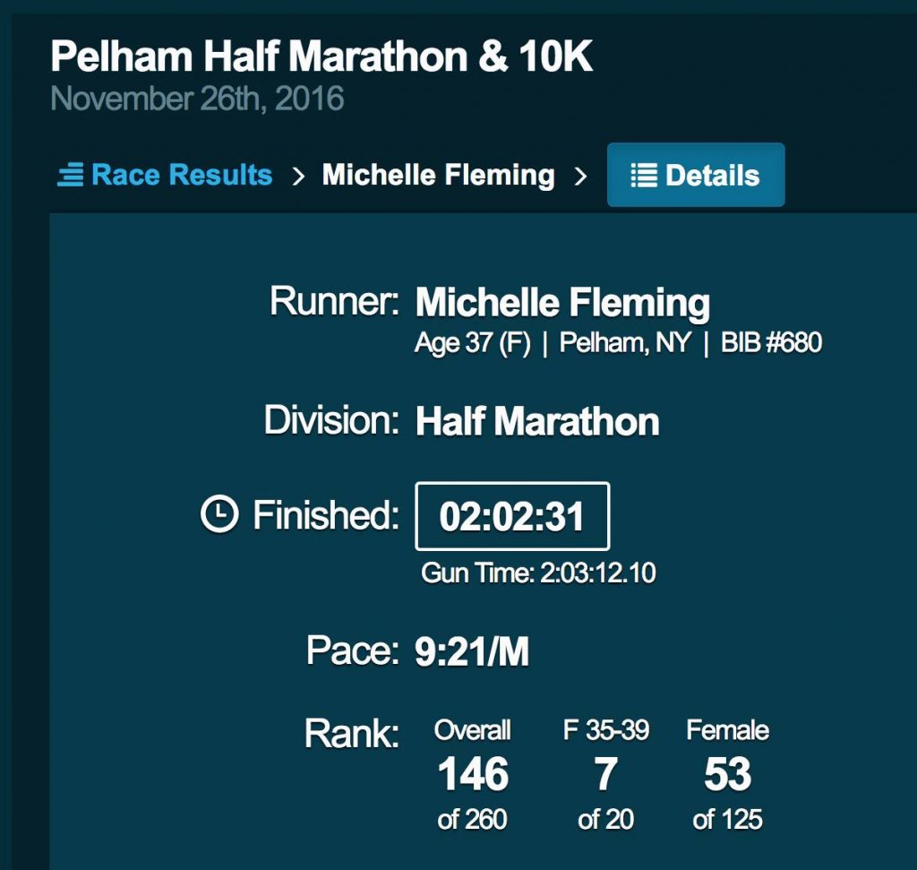Click the Details list icon
This screenshot has width=917, height=870.
643,175
